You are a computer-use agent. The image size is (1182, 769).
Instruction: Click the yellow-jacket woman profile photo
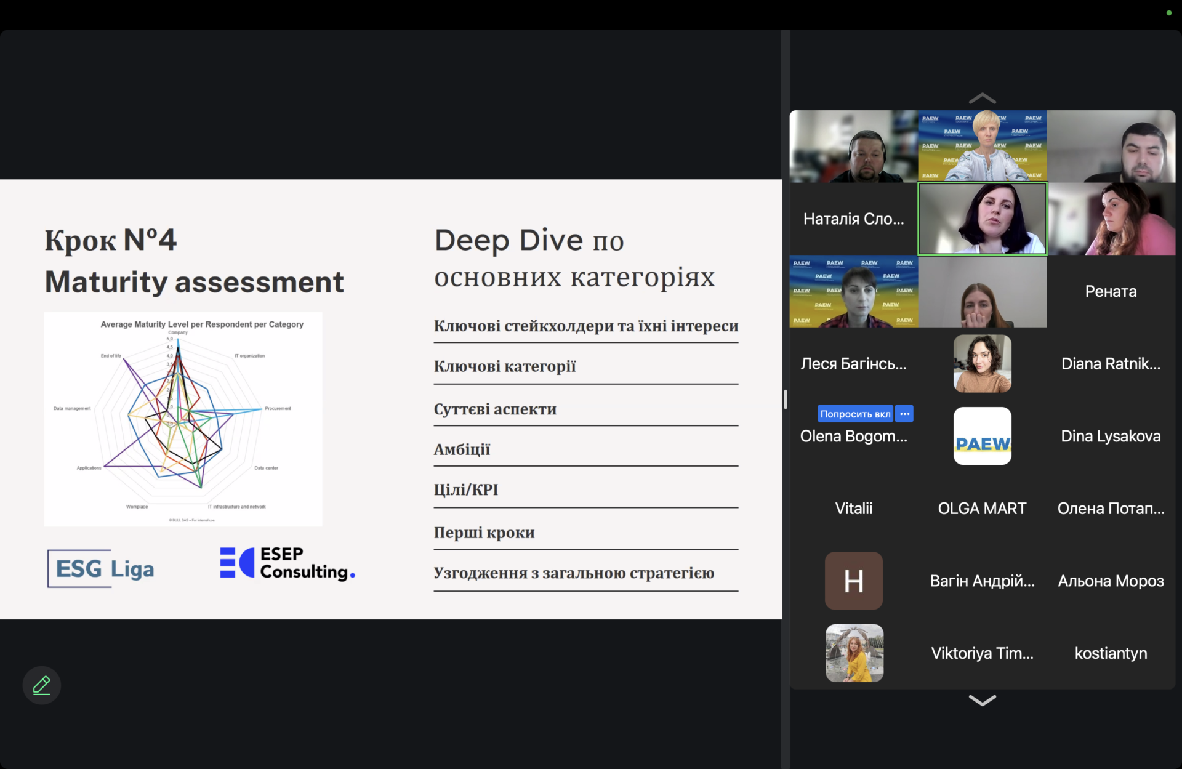point(854,653)
